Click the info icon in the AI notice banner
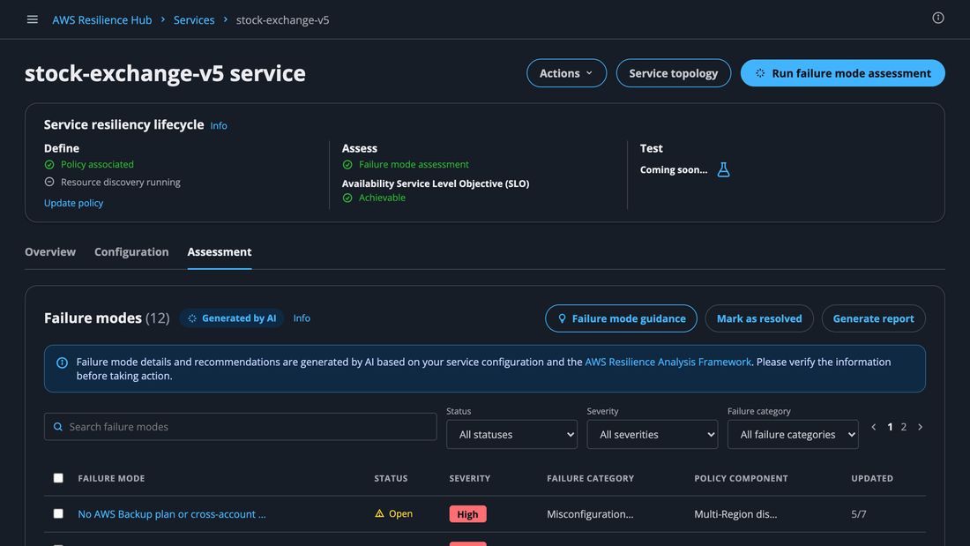This screenshot has height=546, width=970. tap(62, 363)
